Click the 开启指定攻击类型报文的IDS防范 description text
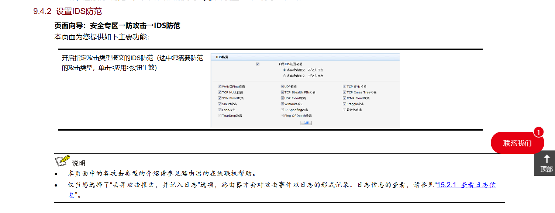This screenshot has height=213, width=555. point(132,63)
